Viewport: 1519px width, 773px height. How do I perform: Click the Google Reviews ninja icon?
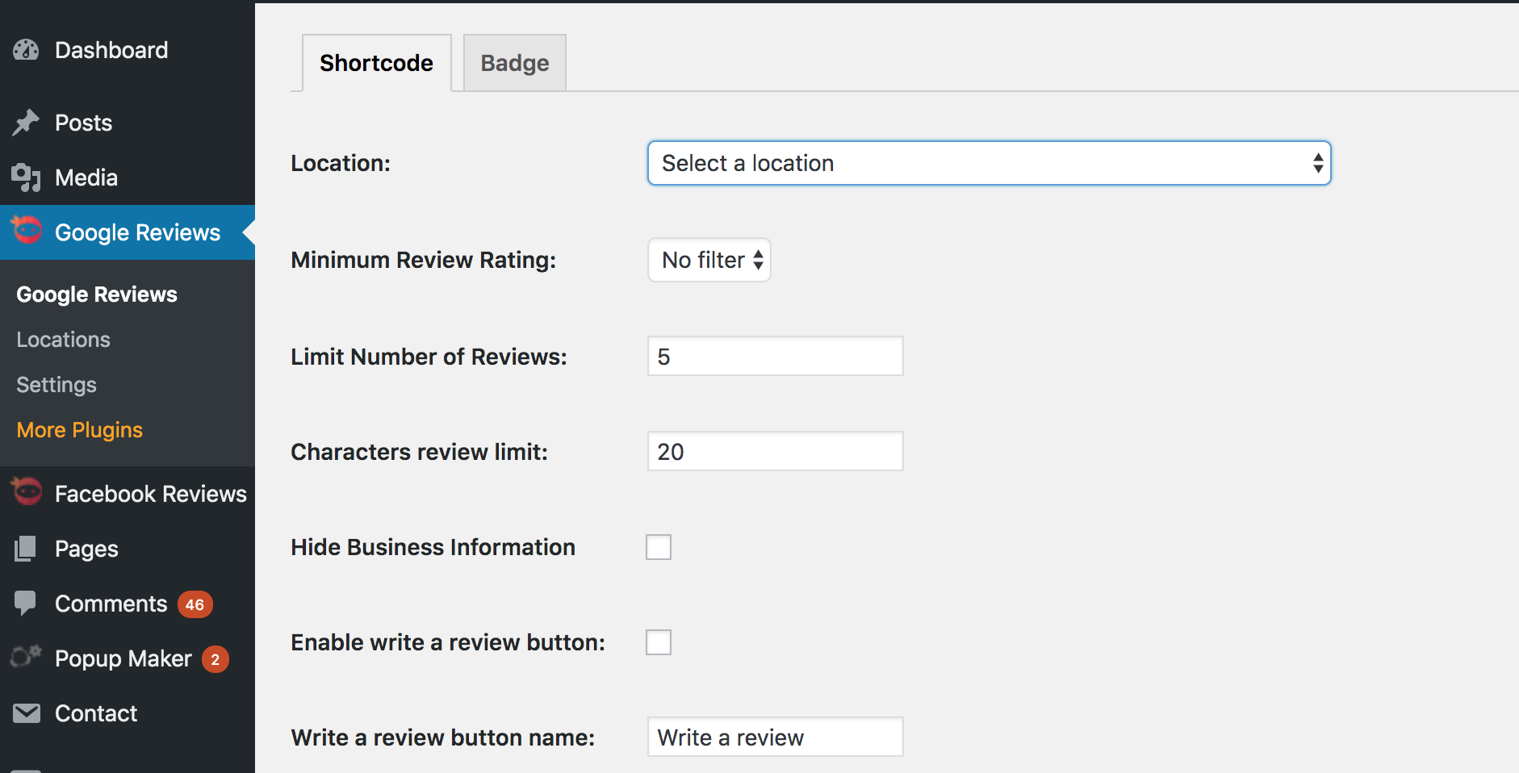tap(27, 230)
